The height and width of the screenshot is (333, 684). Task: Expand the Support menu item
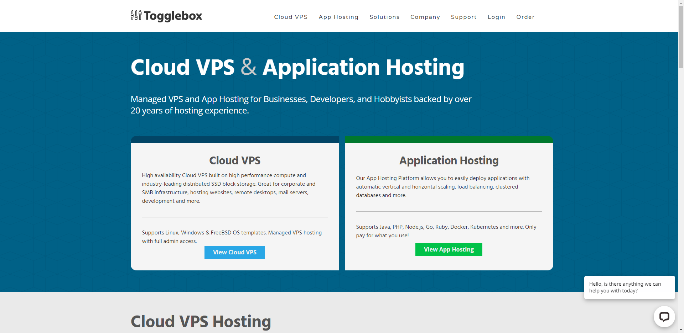click(x=463, y=17)
